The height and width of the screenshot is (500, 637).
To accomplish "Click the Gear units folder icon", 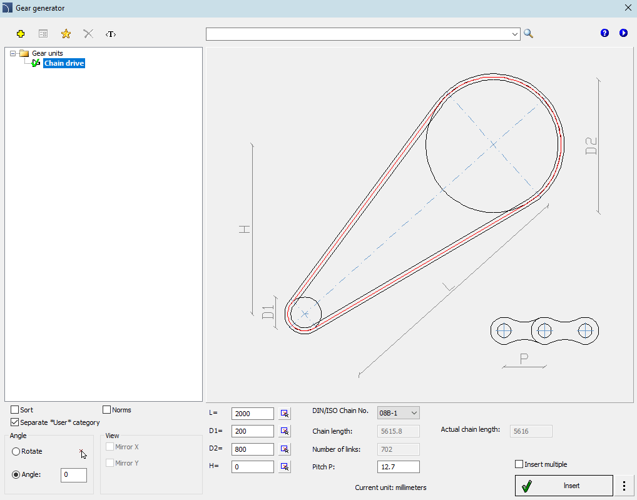I will click(24, 53).
